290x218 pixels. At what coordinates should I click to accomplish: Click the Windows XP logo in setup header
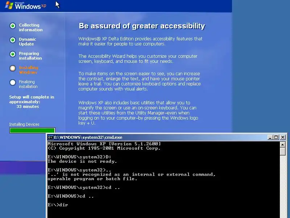pyautogui.click(x=25, y=5)
